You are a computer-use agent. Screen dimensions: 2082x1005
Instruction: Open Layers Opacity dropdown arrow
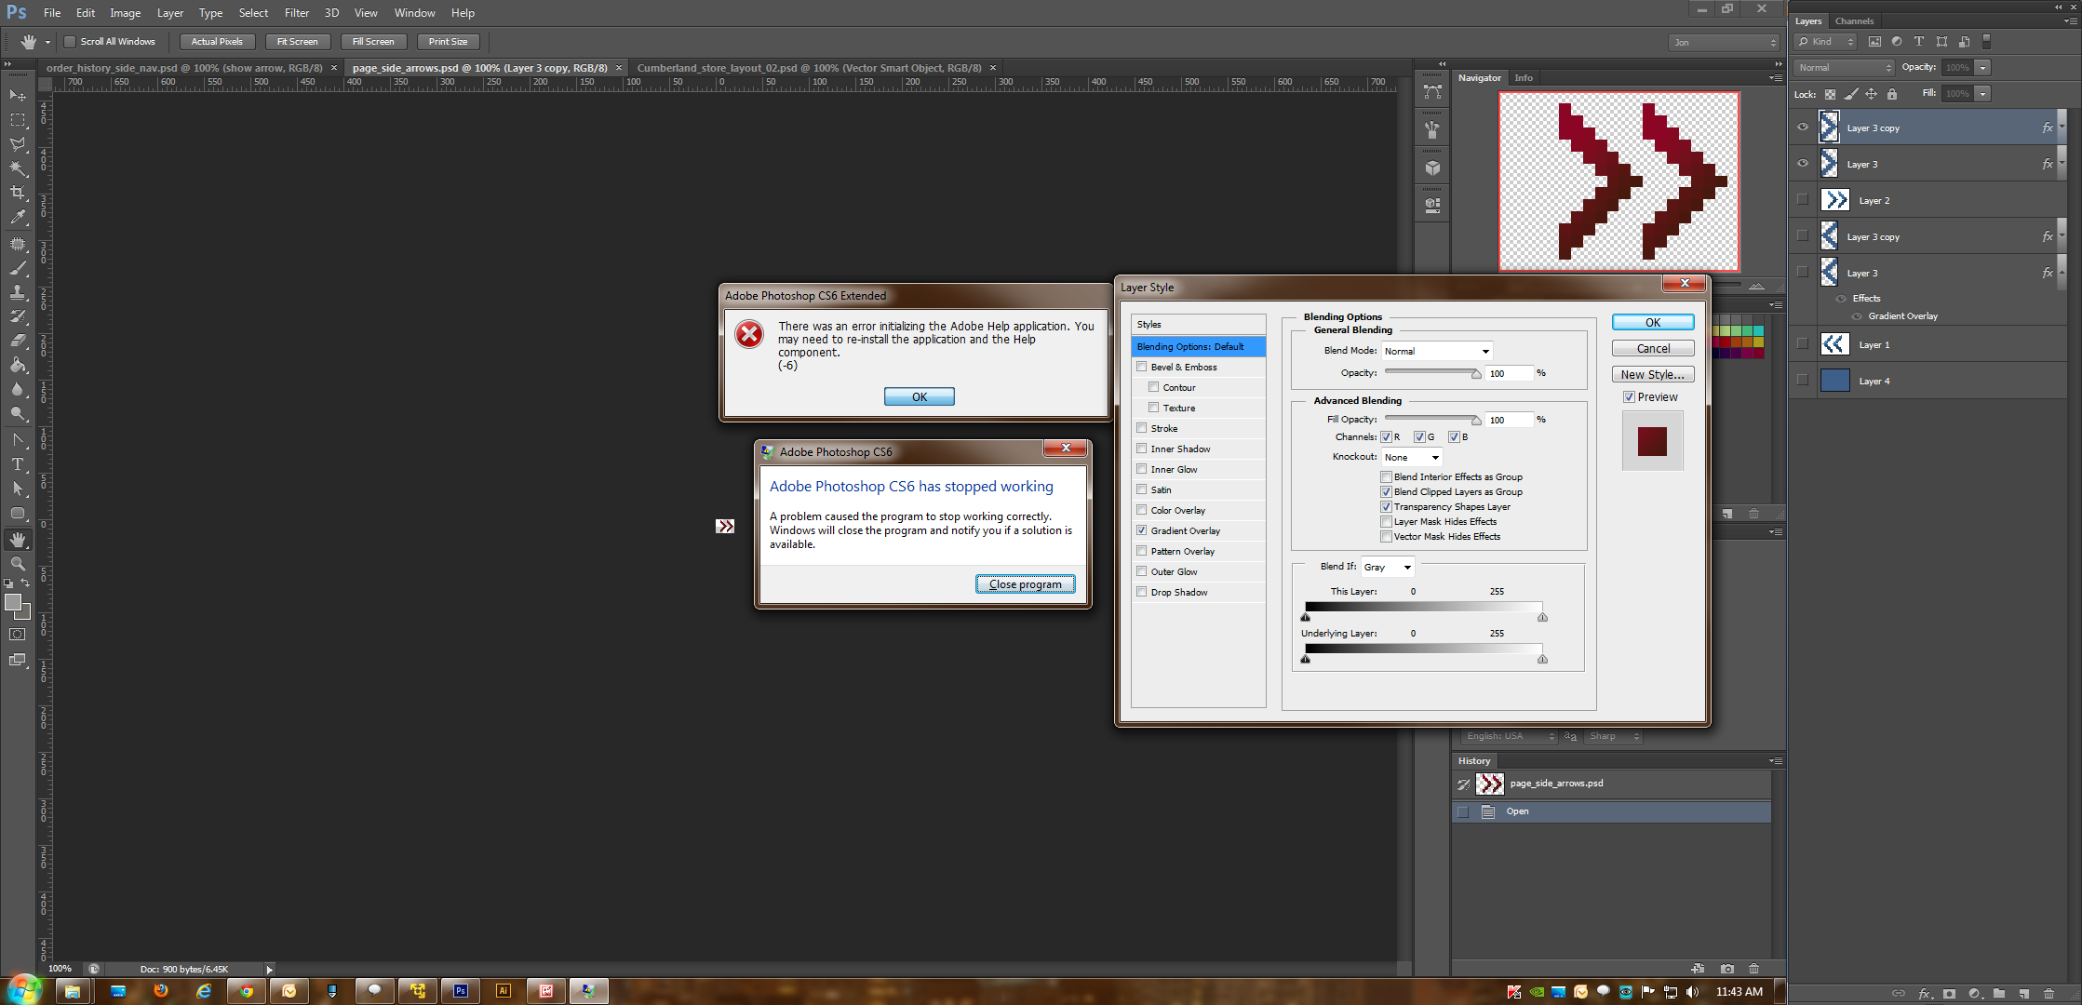coord(1983,68)
